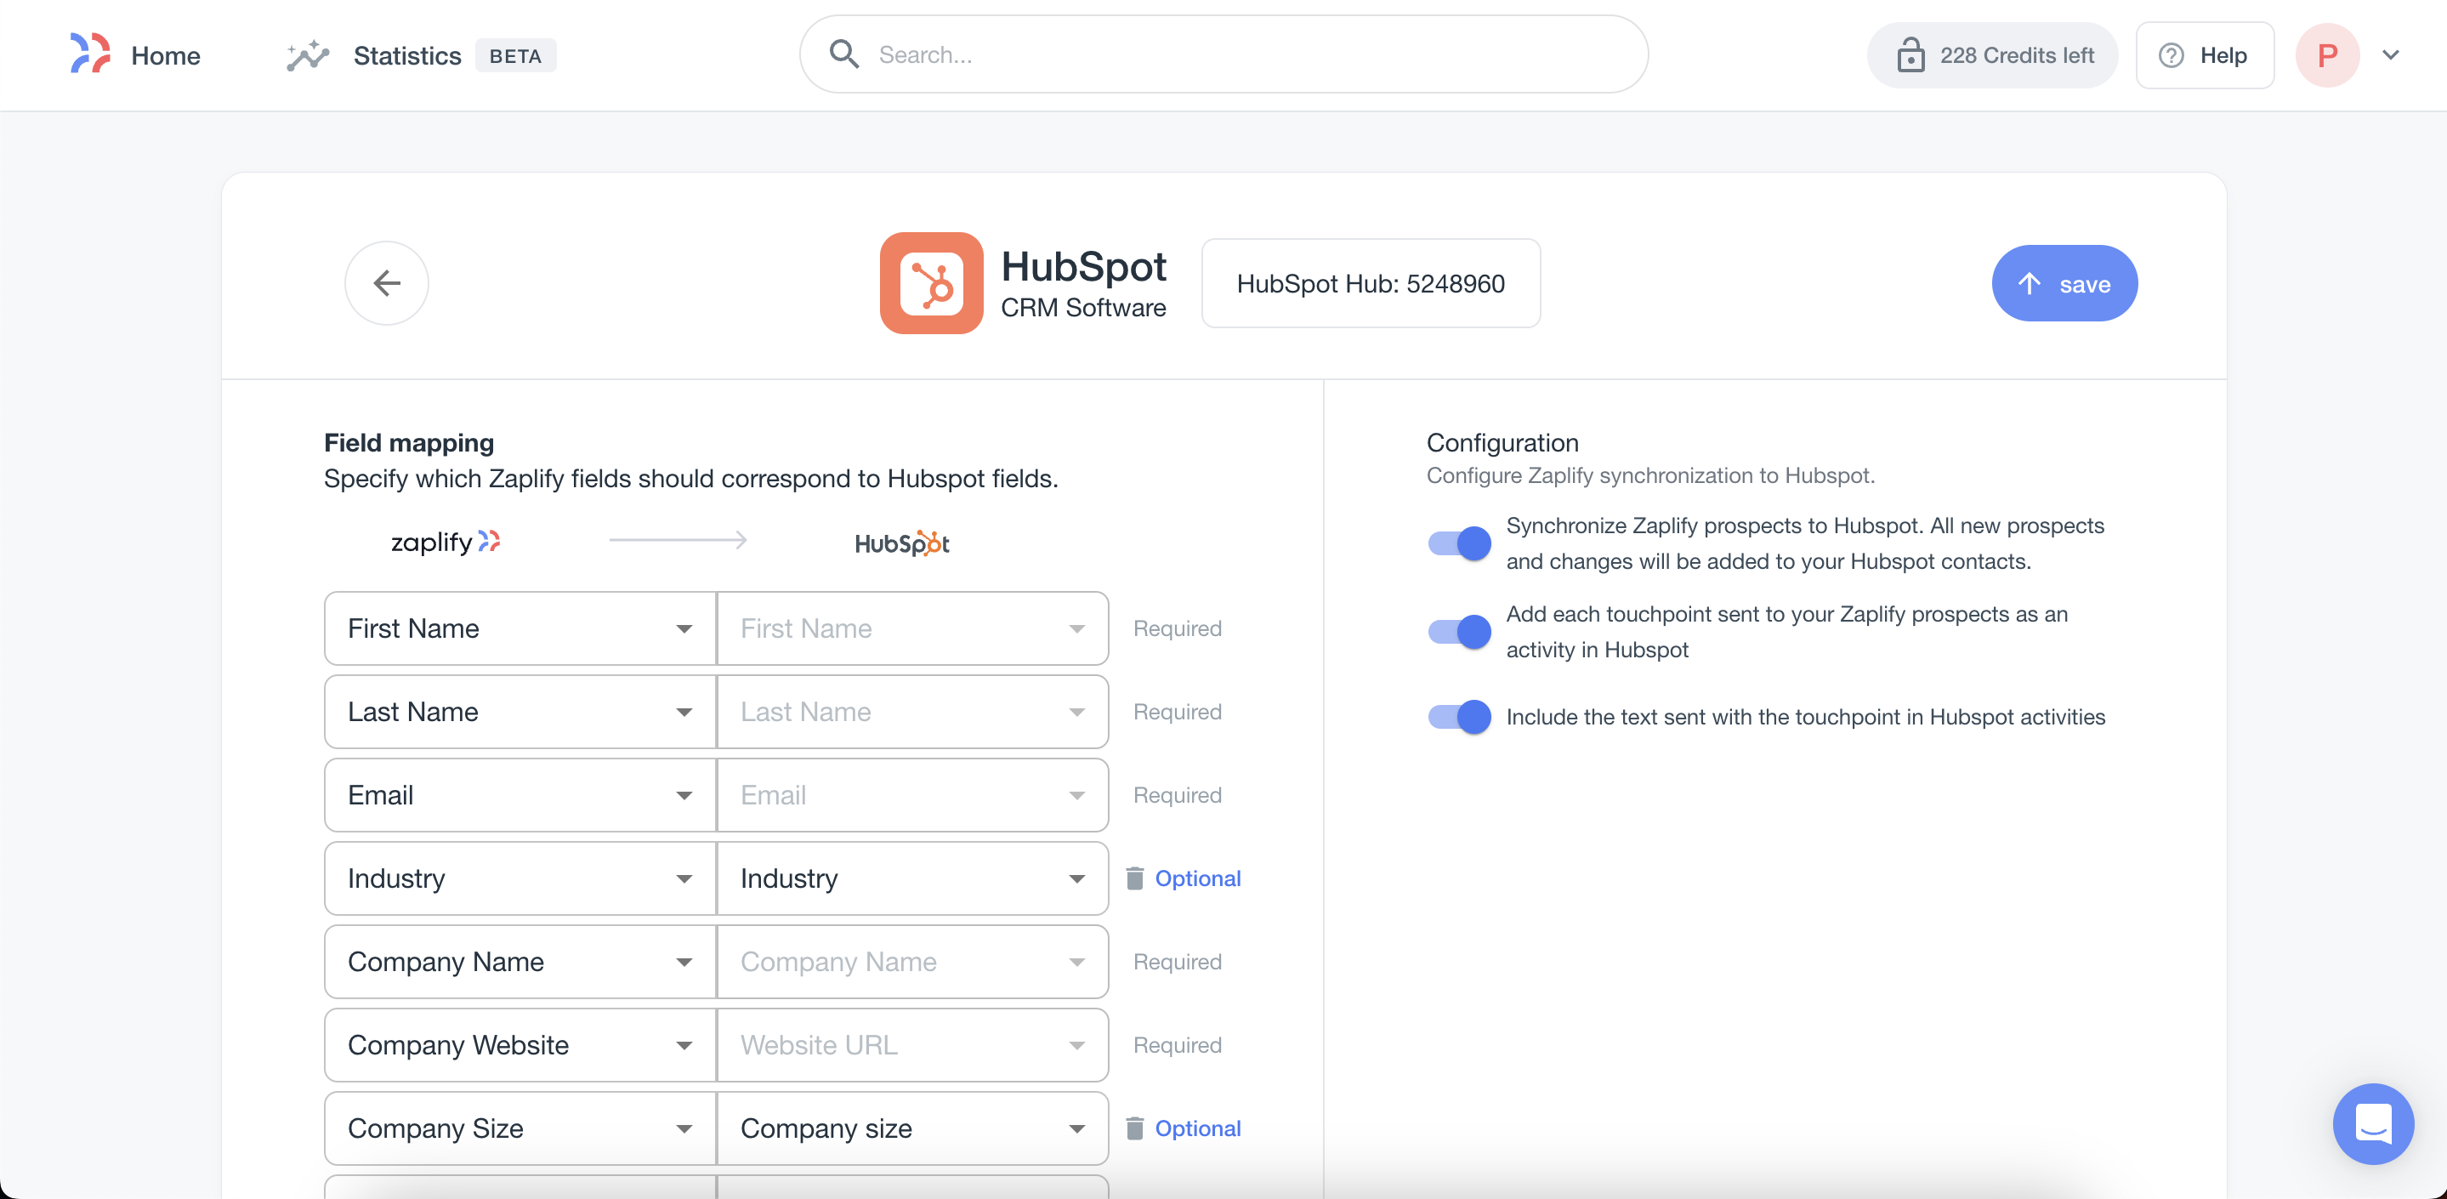Click the credits lock icon
This screenshot has height=1199, width=2447.
(1910, 55)
